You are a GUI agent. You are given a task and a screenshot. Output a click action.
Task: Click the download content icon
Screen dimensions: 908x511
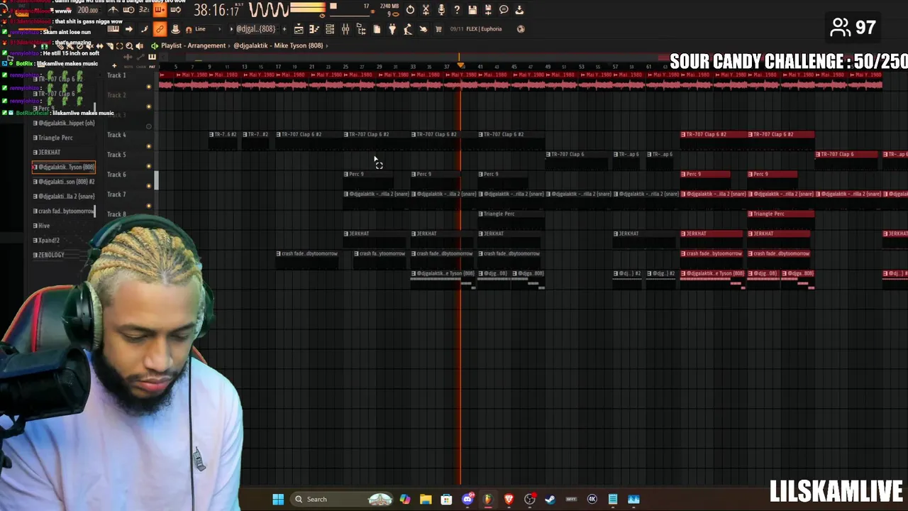click(519, 10)
